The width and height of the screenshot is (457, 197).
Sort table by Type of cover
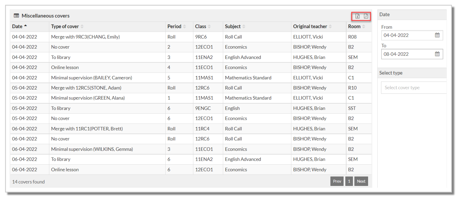click(82, 26)
